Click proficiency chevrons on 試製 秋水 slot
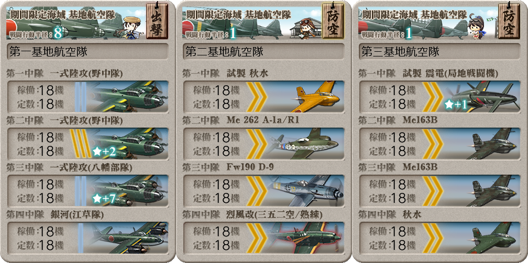The image size is (528, 263). click(257, 97)
